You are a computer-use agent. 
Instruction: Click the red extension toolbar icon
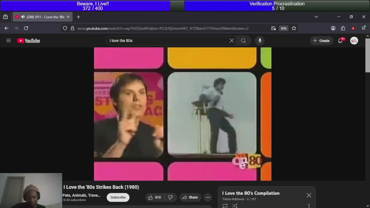(x=353, y=28)
